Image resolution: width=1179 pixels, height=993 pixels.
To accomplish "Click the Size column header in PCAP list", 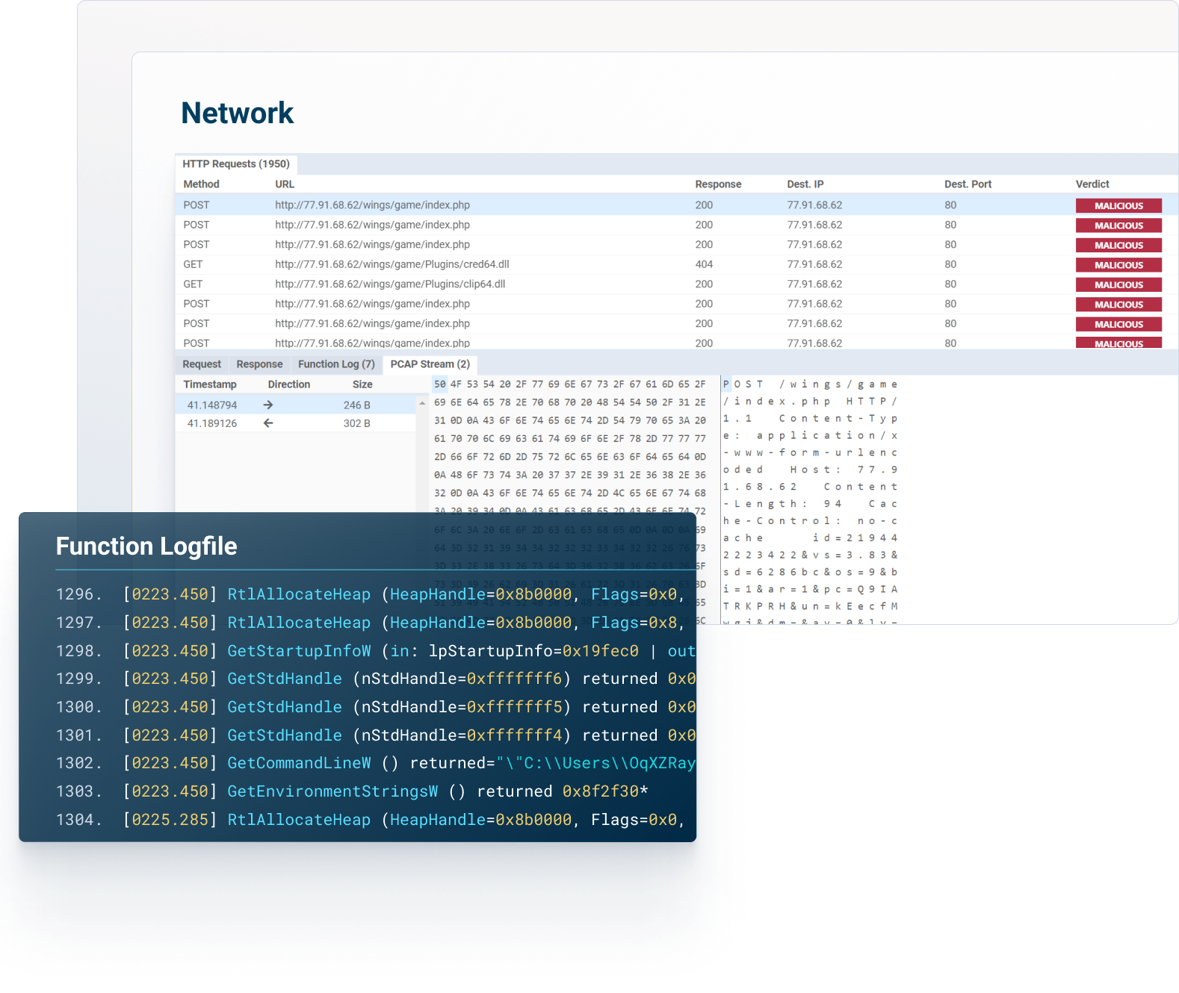I will coord(362,385).
